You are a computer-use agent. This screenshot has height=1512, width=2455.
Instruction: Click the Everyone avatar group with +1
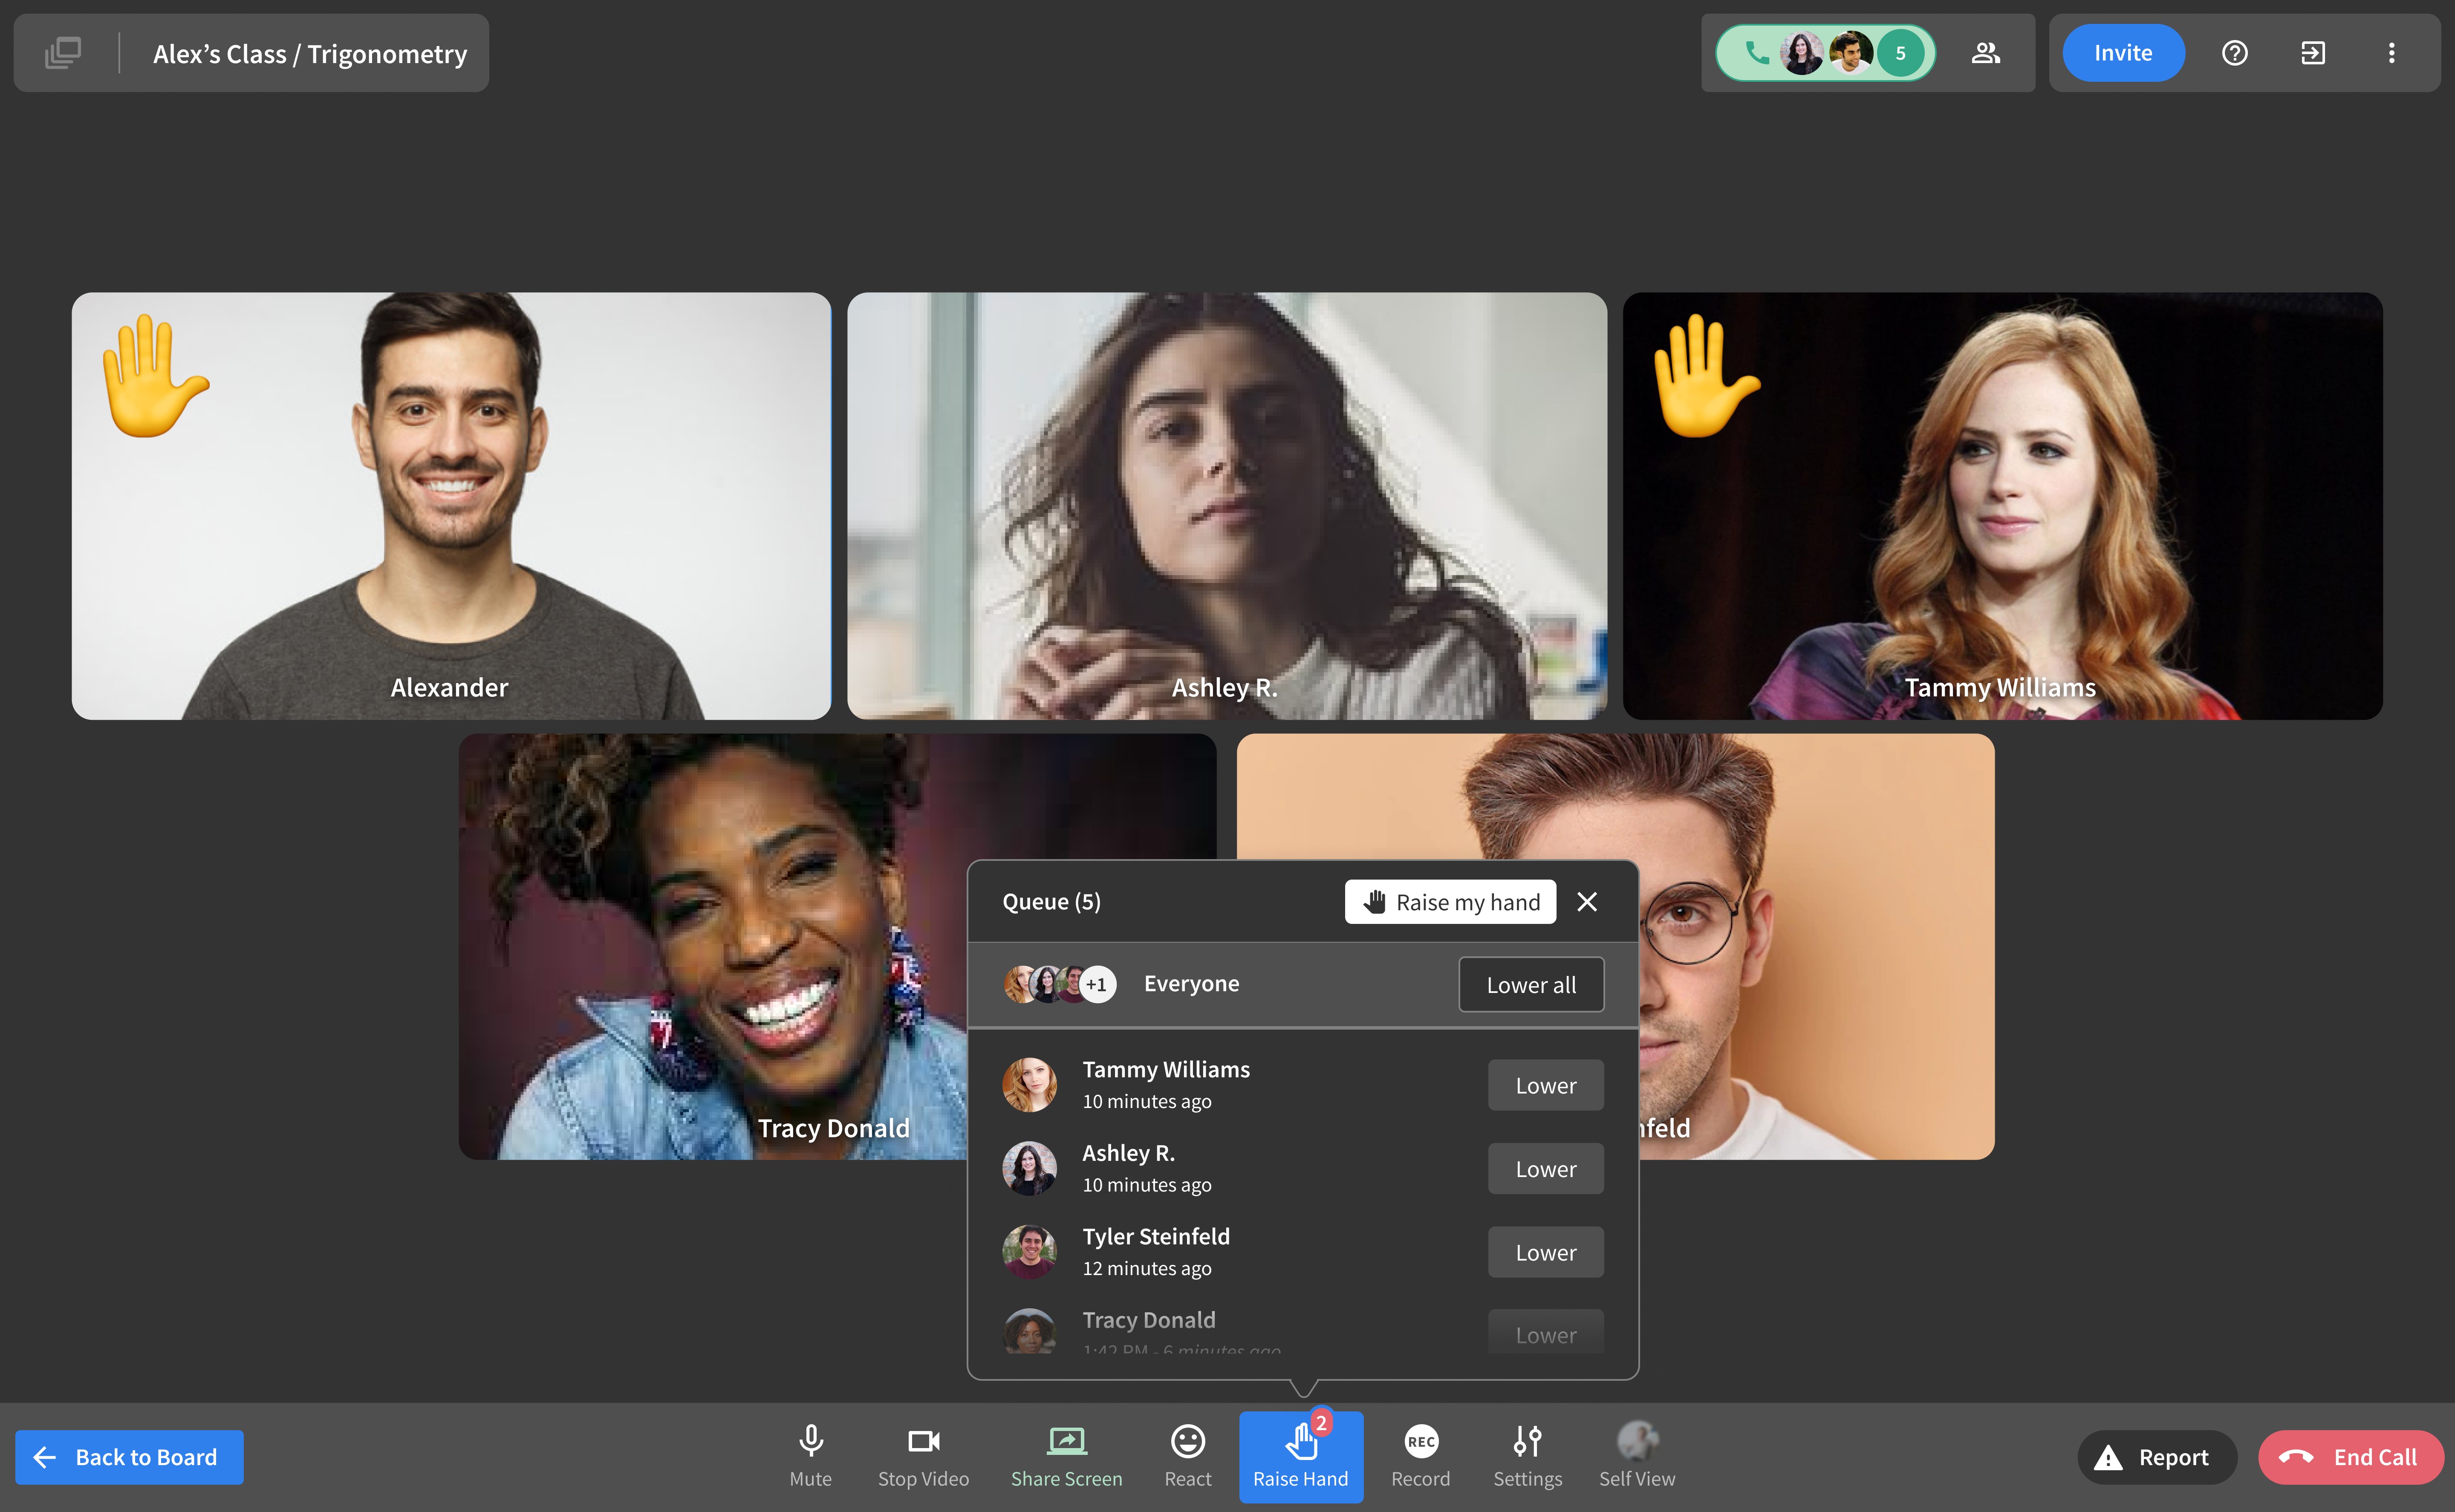[1060, 984]
